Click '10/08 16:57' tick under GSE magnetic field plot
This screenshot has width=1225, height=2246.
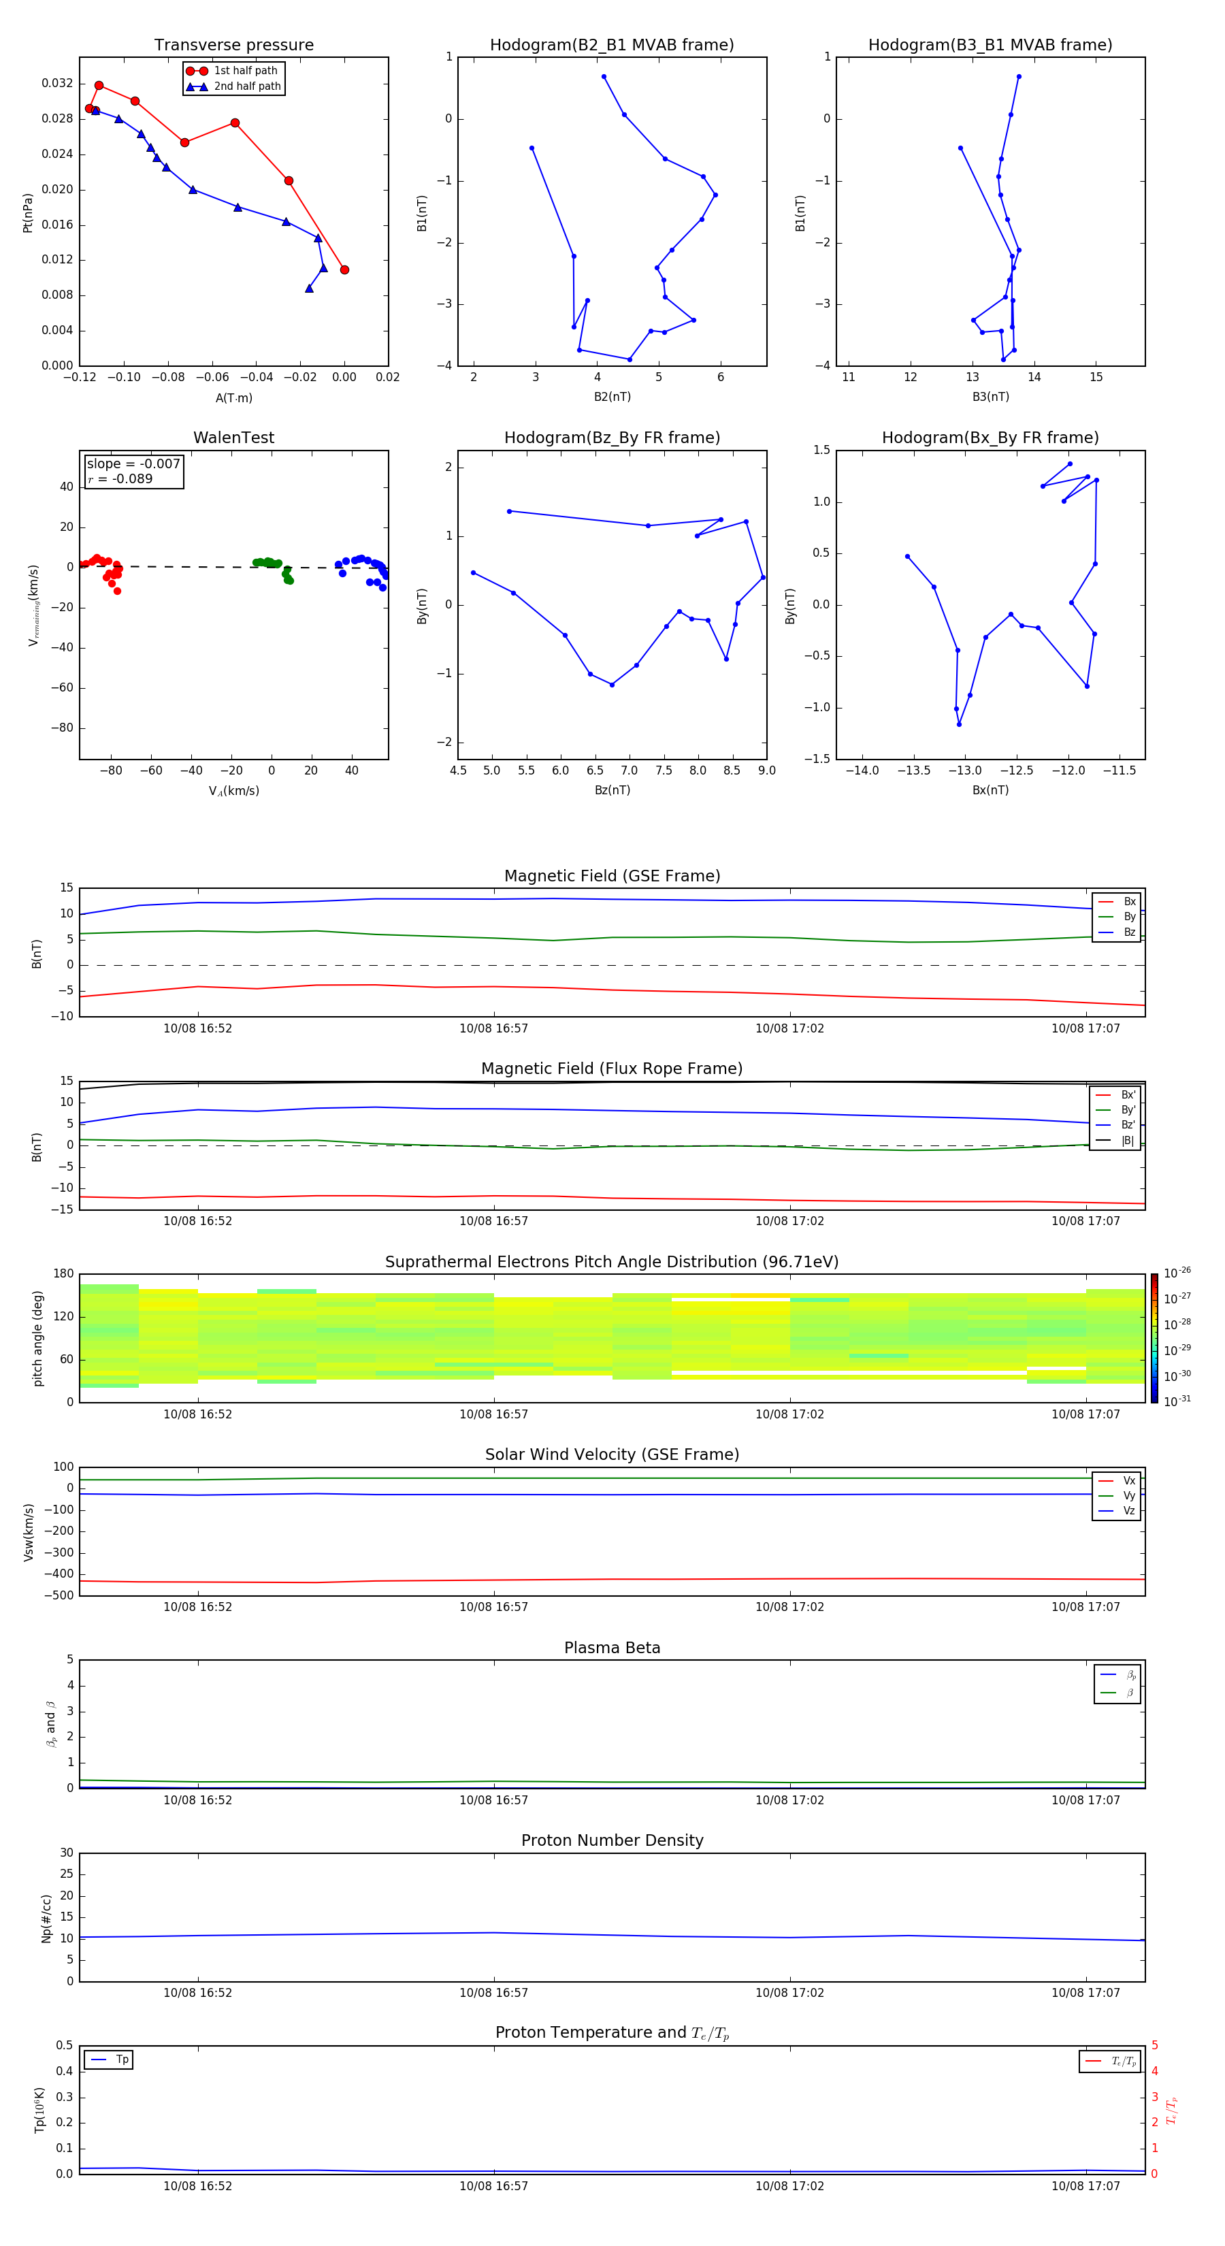click(x=493, y=1029)
